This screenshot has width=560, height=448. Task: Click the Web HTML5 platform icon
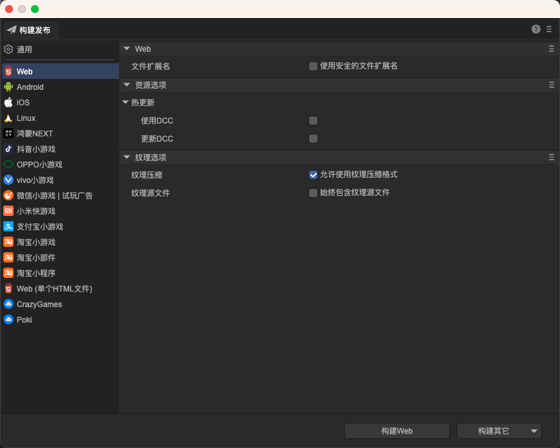point(8,71)
